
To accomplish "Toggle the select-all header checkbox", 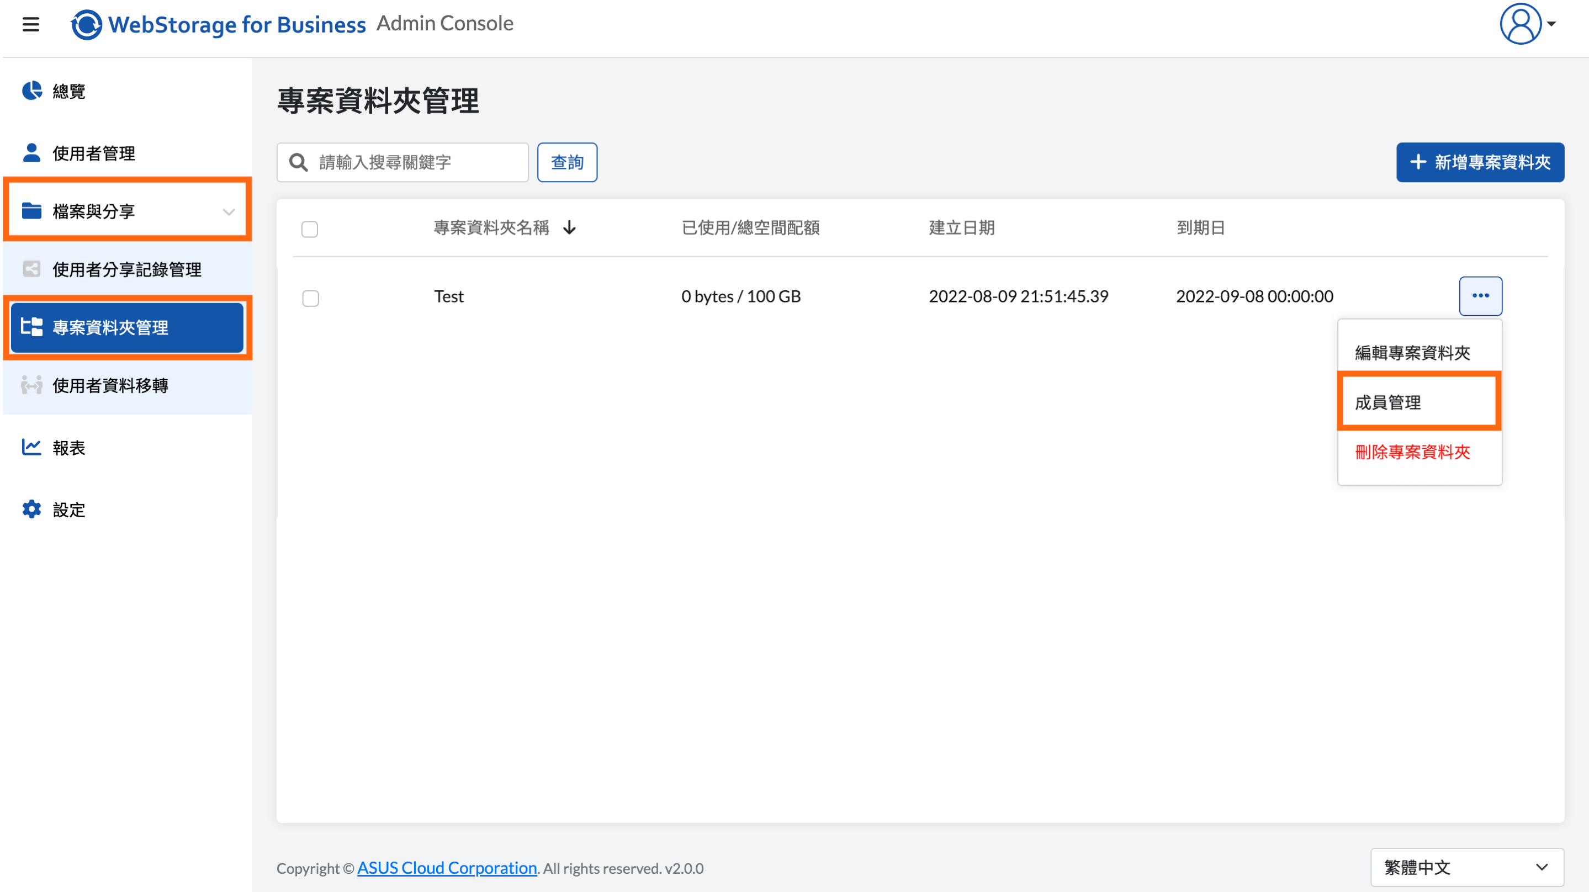I will [310, 229].
